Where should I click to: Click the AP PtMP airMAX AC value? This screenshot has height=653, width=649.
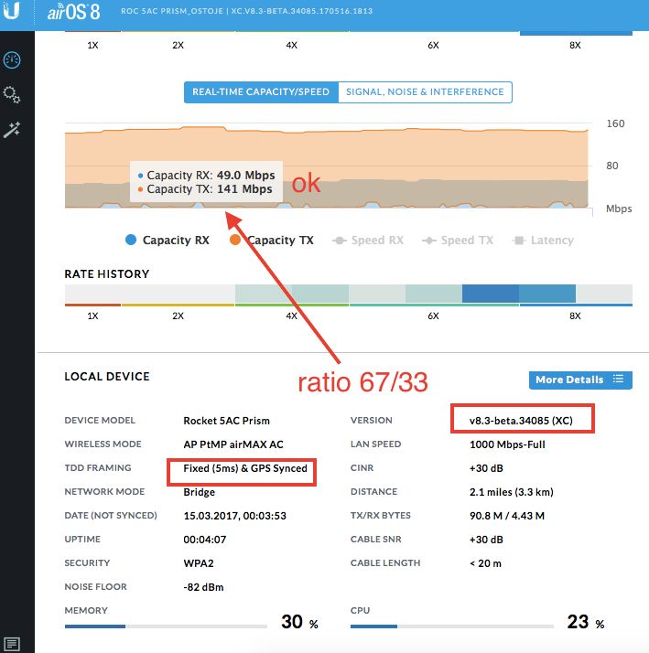(233, 444)
